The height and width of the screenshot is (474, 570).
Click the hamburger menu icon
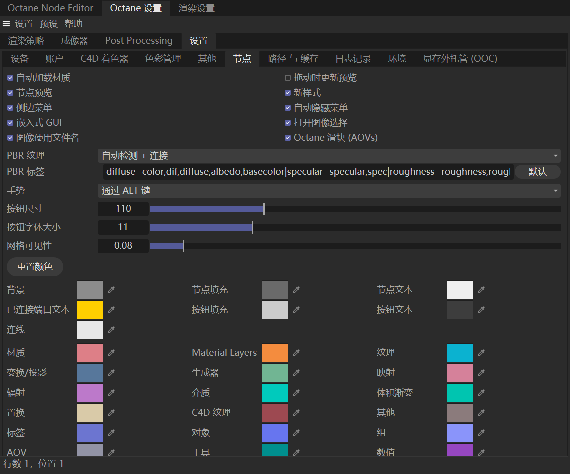coord(7,23)
